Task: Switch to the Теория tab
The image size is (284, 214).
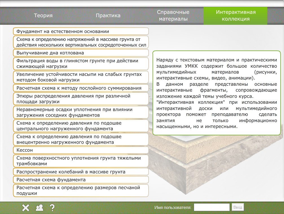Action: click(x=43, y=16)
